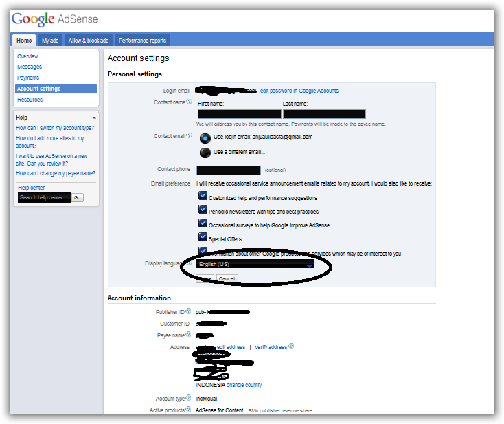Click the 'INDONESIA' country text

[x=210, y=385]
